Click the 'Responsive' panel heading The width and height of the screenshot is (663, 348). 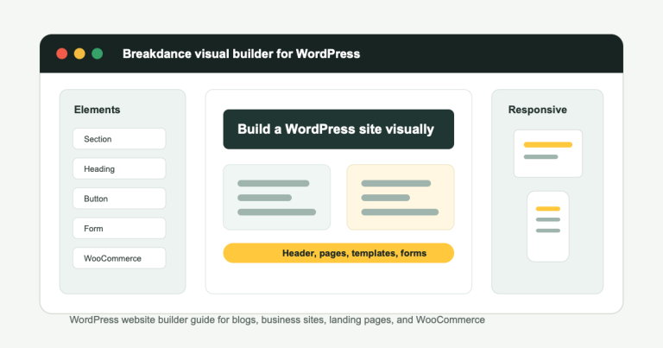tap(538, 110)
